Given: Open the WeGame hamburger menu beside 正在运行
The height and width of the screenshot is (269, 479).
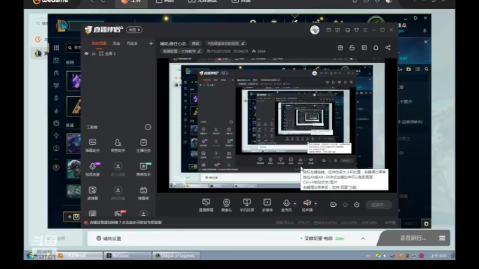Looking at the screenshot, I should tap(442, 238).
